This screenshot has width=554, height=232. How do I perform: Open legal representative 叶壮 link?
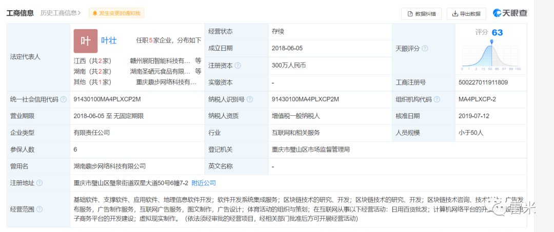tap(109, 40)
